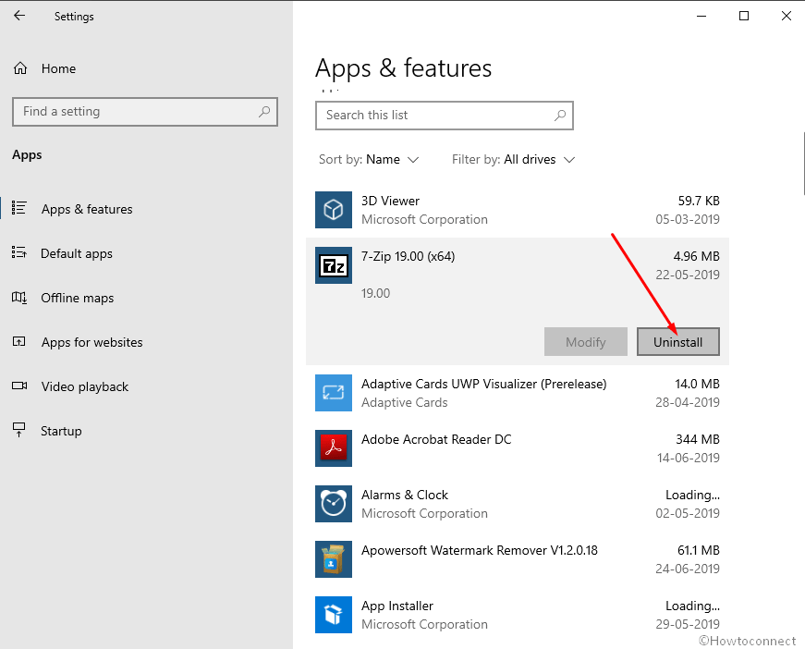Click the 61.1 MB size value
Screen dimensions: 805x649
pos(699,550)
